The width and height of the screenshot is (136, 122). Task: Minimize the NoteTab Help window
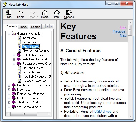click(x=109, y=3)
